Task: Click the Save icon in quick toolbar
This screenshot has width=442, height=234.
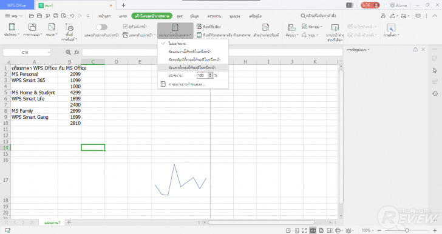Action: [39, 16]
